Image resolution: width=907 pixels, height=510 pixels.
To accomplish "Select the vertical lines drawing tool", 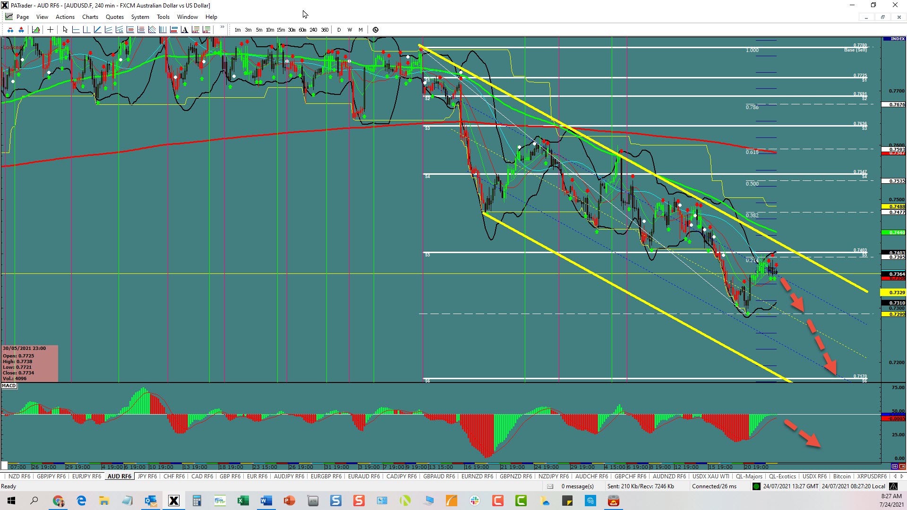I will [163, 30].
